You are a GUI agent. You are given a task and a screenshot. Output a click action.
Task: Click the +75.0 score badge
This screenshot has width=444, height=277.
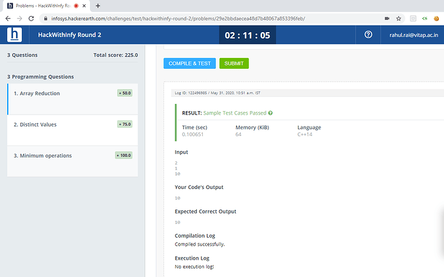tap(125, 124)
